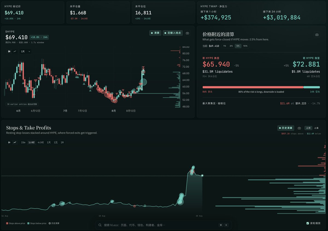
Task: Switch stops chart to 4小时 timeframe
Action: pos(41,142)
